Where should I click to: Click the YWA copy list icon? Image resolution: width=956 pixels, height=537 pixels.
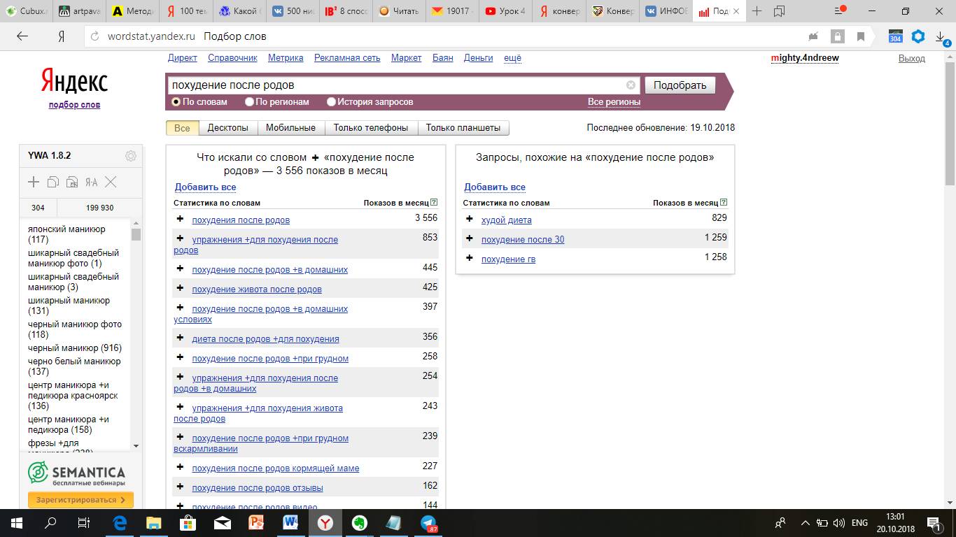coord(53,182)
